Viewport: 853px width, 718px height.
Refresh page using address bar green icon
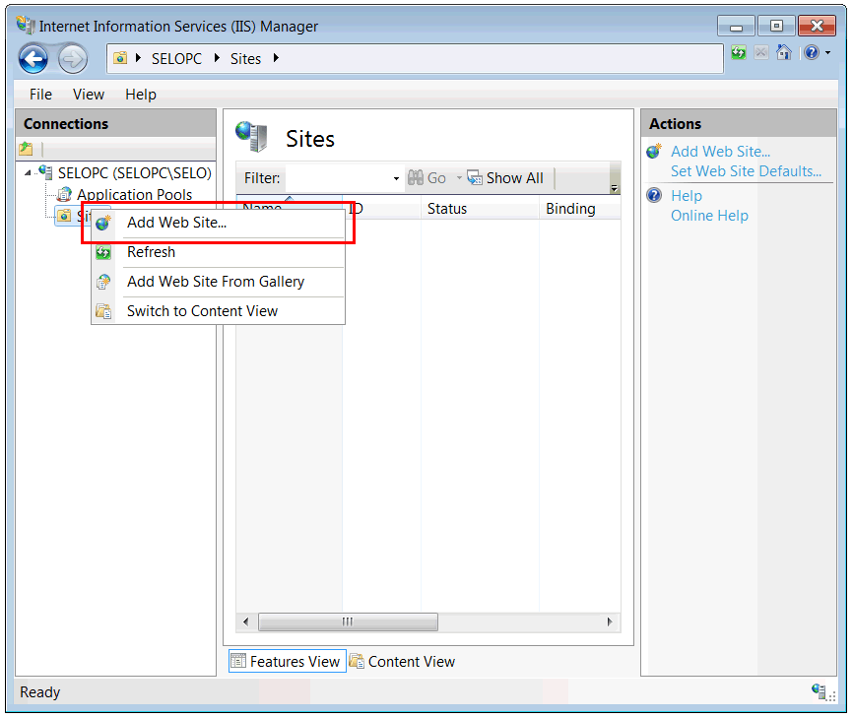pos(738,53)
